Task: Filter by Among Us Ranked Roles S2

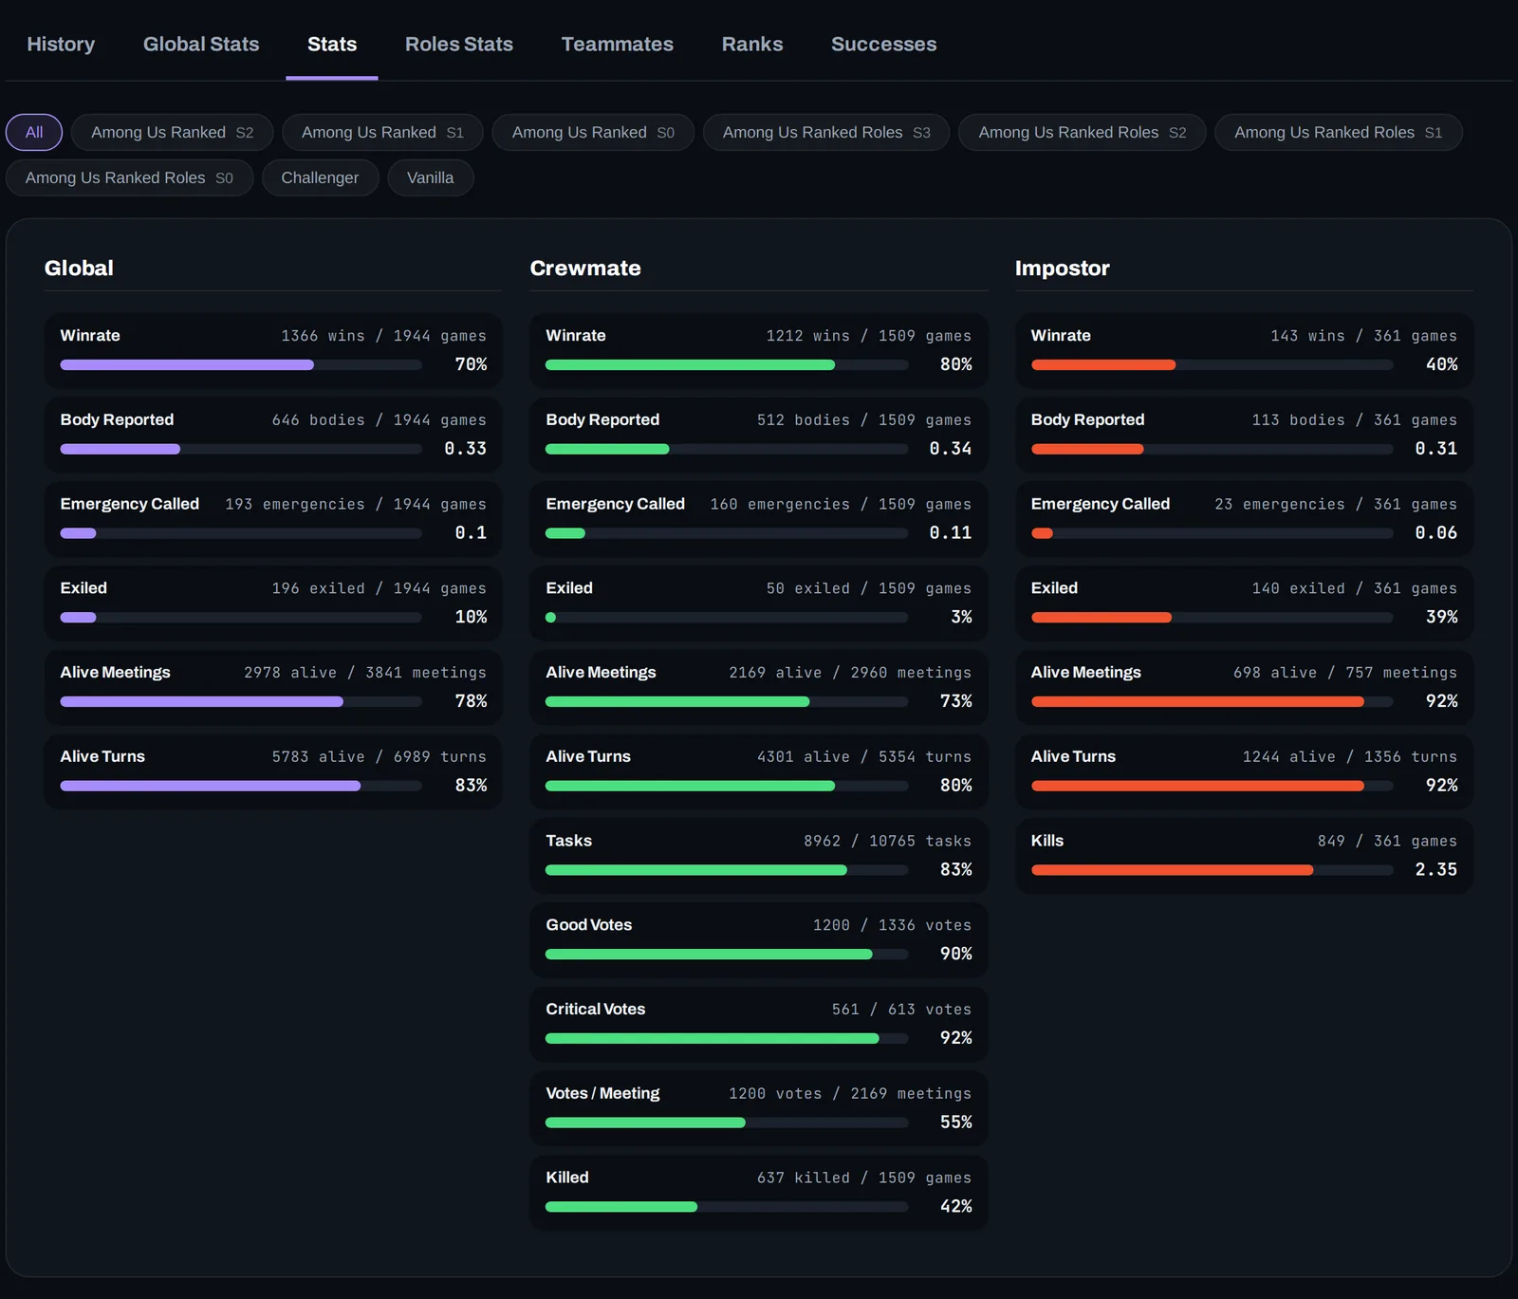Action: [x=1083, y=133]
